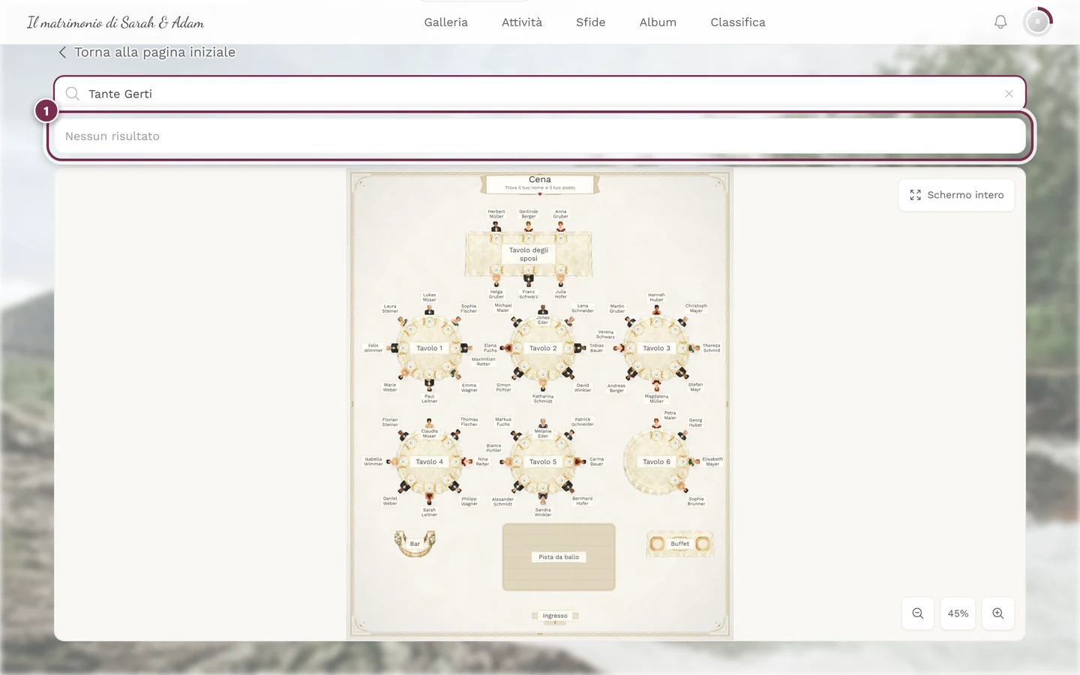Click the Isabella Wimmer name label

coord(373,462)
